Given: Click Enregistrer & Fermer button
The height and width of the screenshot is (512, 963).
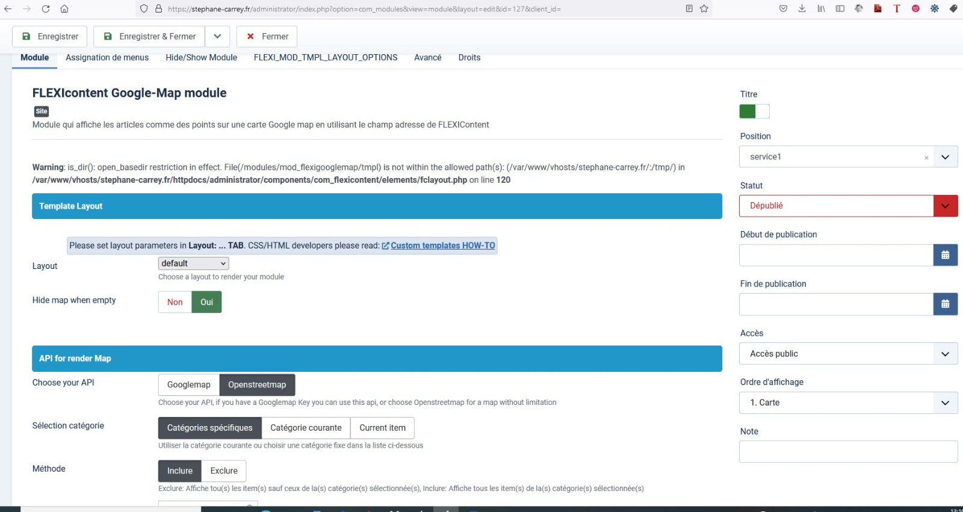Looking at the screenshot, I should coord(150,37).
